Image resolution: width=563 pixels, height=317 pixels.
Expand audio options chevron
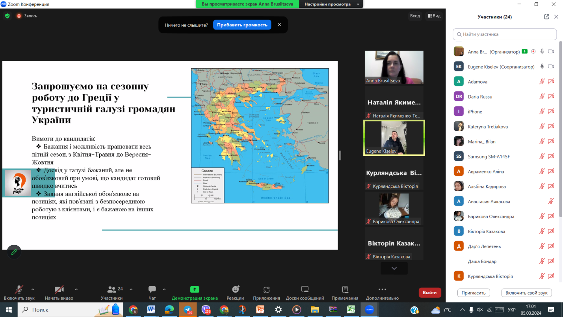click(x=33, y=289)
